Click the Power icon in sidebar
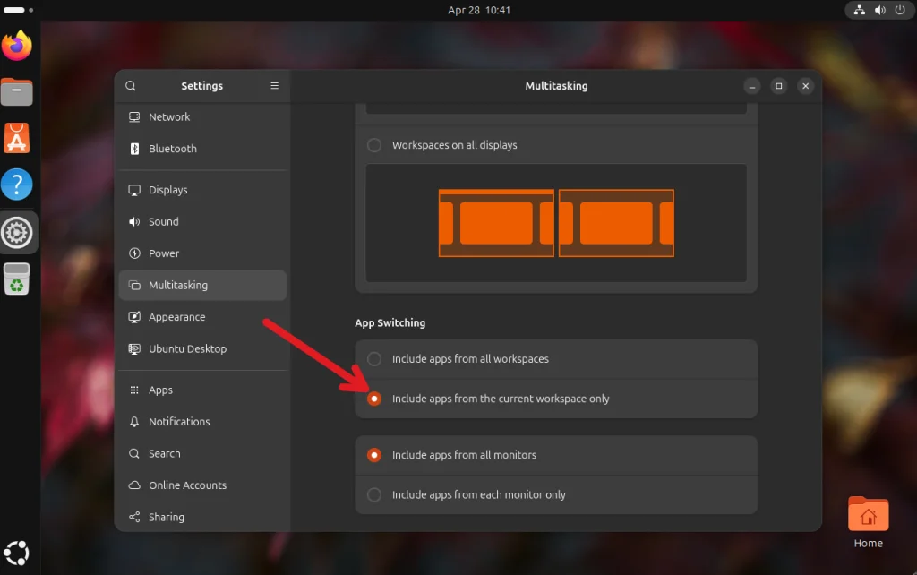The height and width of the screenshot is (575, 917). click(134, 253)
